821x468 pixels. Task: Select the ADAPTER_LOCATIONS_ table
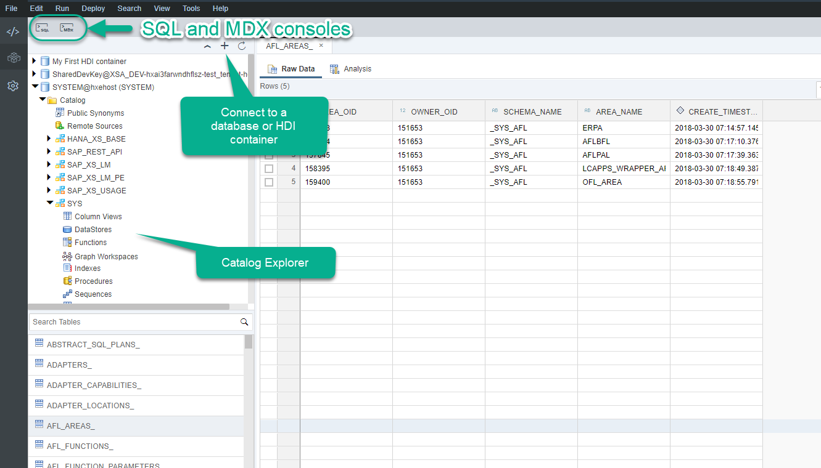136,406
